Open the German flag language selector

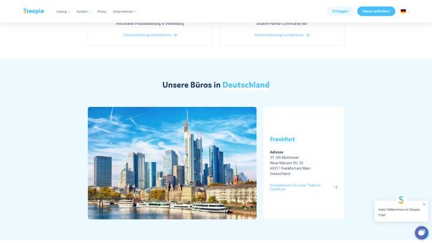pos(405,11)
